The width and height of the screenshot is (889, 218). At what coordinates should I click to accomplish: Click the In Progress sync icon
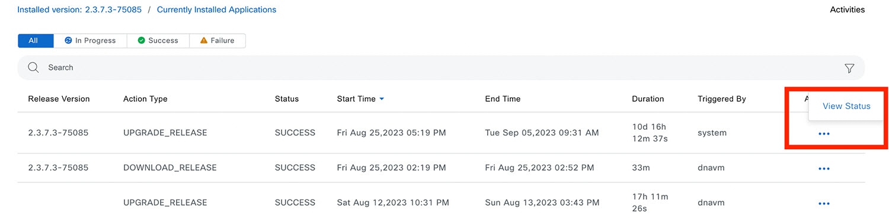[68, 40]
